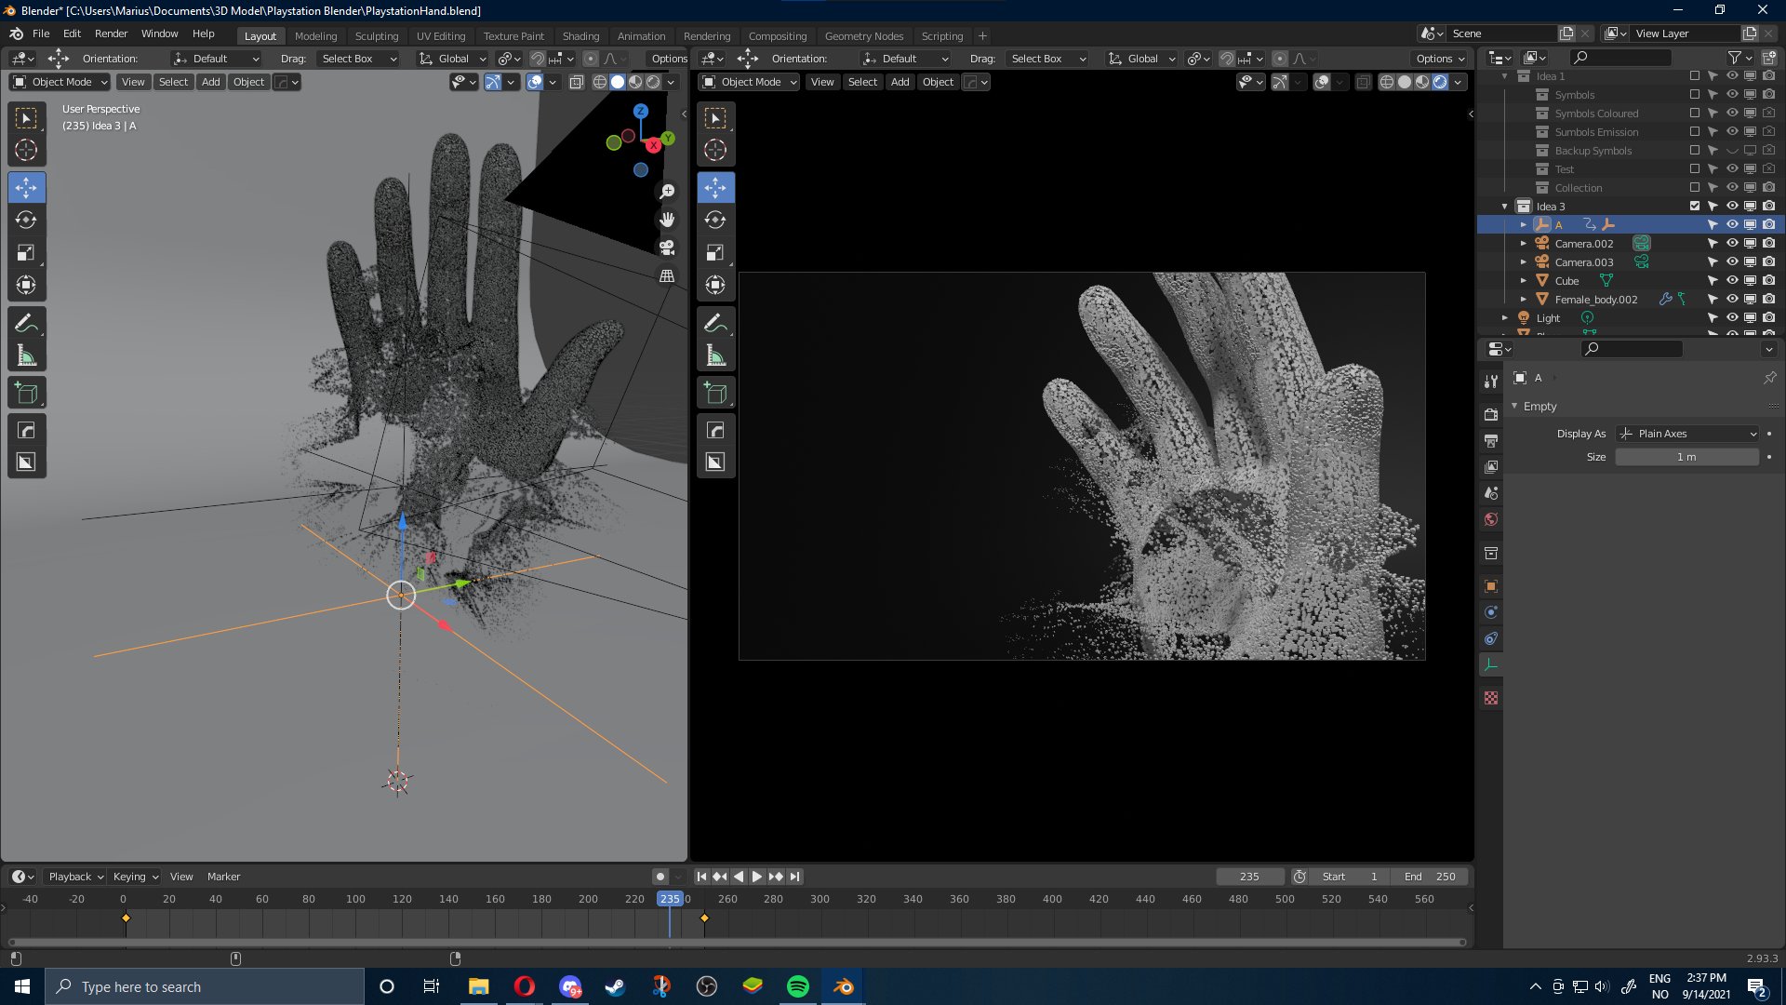
Task: Switch to the Shading workspace tab
Action: click(580, 36)
